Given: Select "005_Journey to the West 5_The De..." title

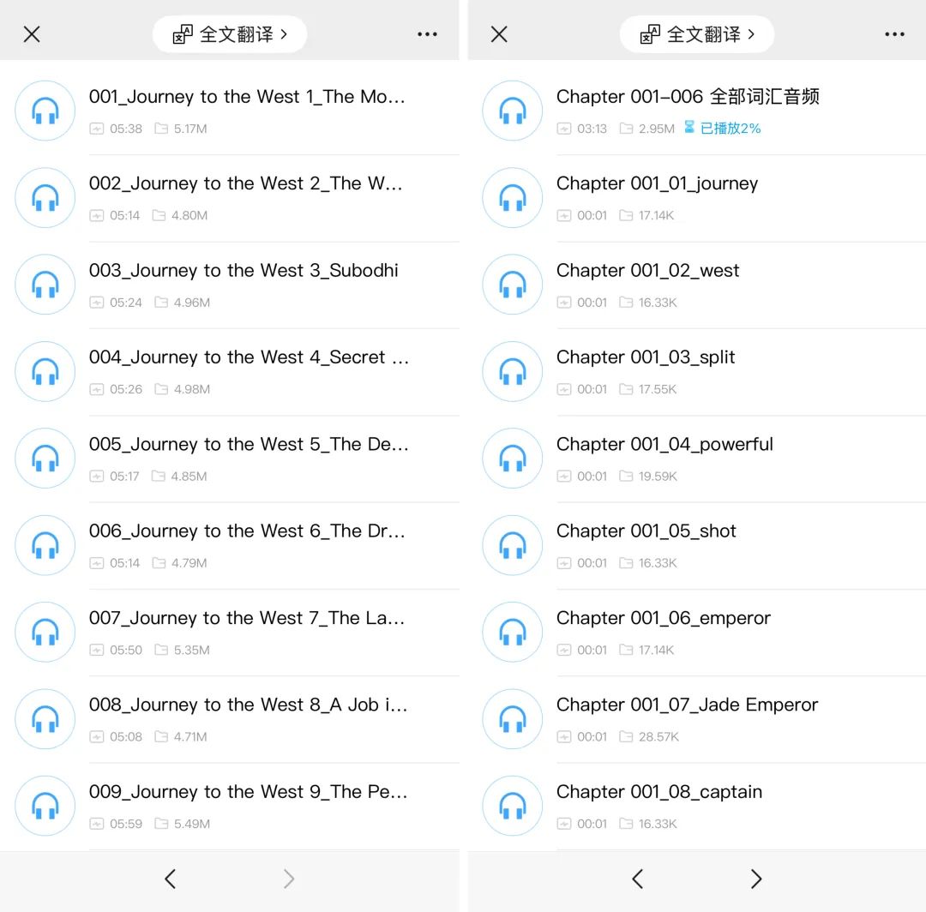Looking at the screenshot, I should [249, 444].
